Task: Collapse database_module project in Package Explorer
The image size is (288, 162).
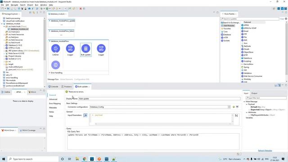Action: coord(2,24)
